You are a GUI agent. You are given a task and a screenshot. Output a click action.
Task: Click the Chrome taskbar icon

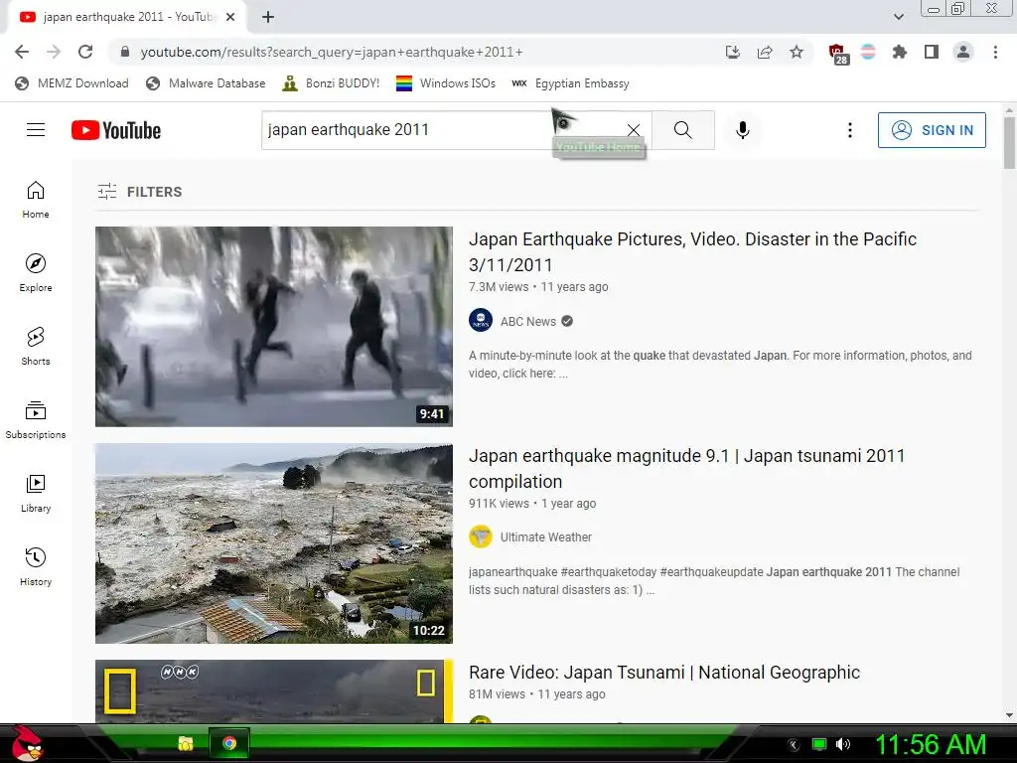[x=229, y=743]
